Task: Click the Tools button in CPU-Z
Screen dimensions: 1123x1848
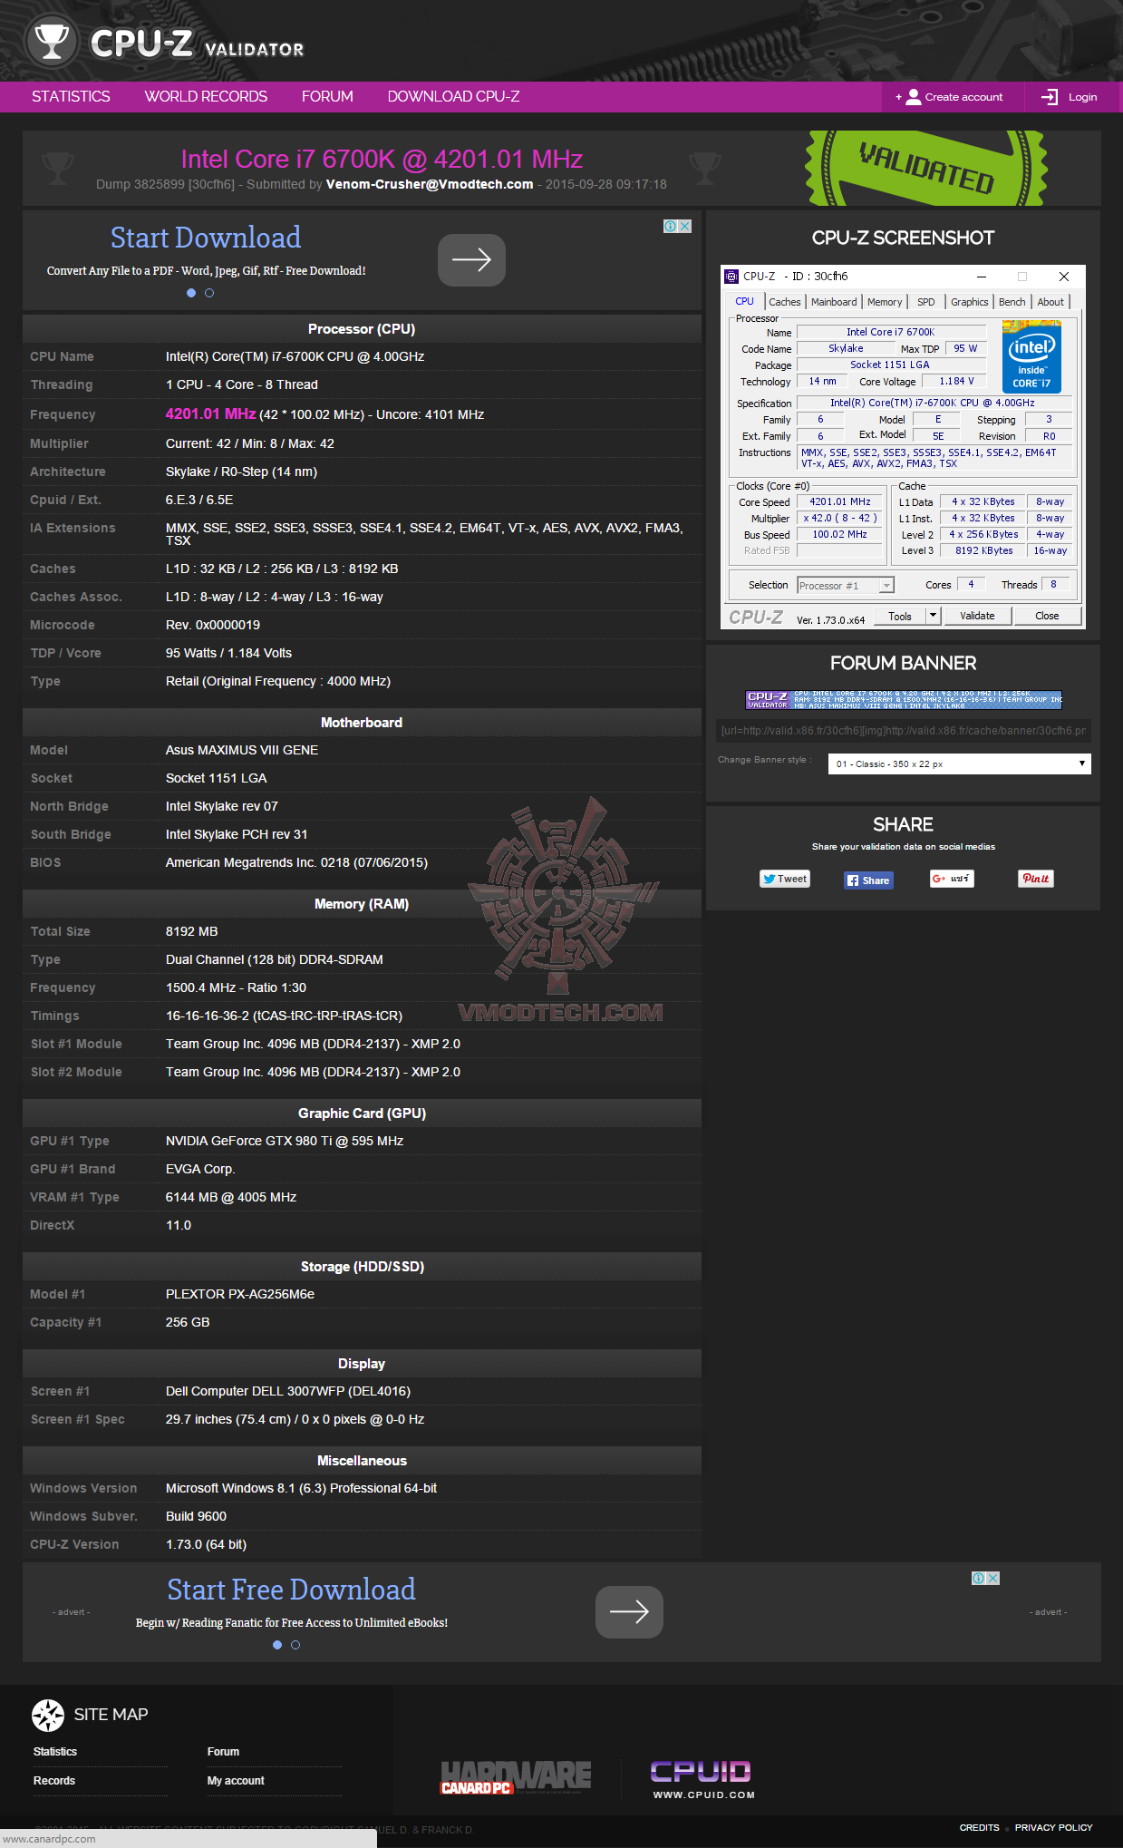Action: coord(900,616)
